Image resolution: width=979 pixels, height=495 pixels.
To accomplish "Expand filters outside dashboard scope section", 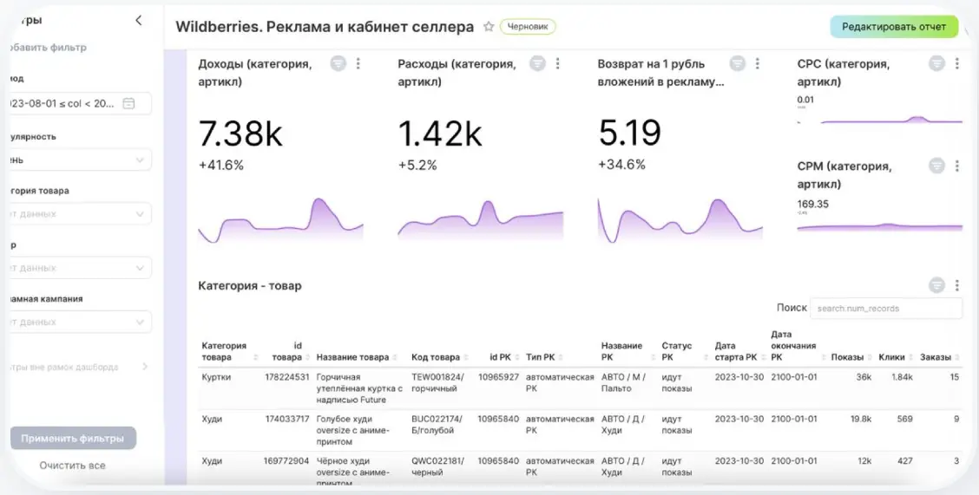I will [x=145, y=367].
